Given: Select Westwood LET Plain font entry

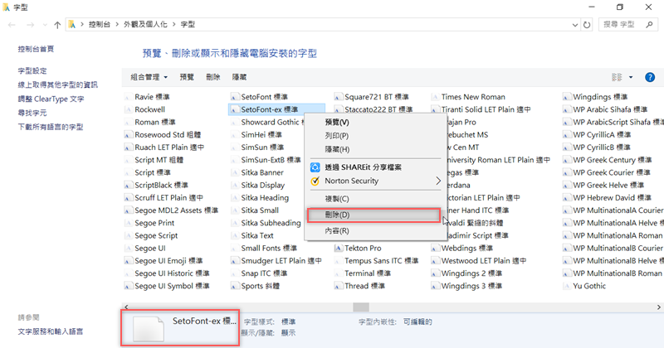Looking at the screenshot, I should [479, 261].
